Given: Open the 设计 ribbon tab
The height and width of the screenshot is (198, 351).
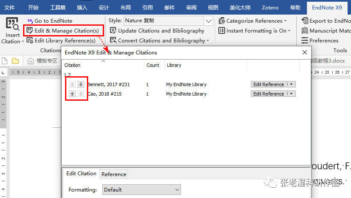Looking at the screenshot, I should pos(104,8).
